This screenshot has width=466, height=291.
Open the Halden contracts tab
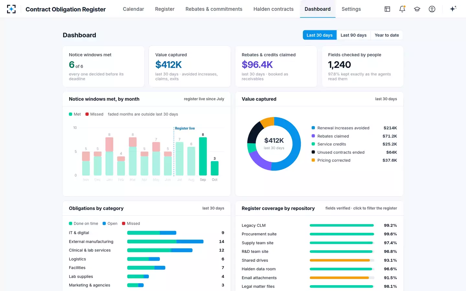[273, 9]
